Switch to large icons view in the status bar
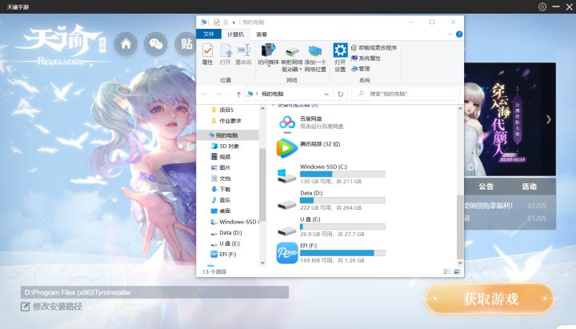Image resolution: width=576 pixels, height=329 pixels. click(x=458, y=272)
